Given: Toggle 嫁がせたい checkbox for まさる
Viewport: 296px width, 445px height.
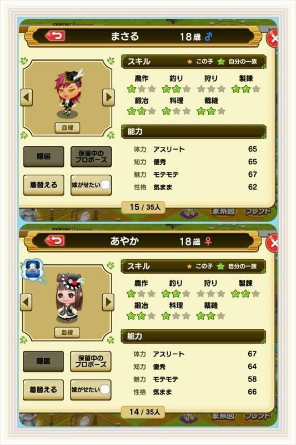Looking at the screenshot, I should [105, 185].
